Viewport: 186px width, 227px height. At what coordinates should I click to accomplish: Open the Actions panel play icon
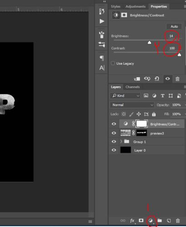point(102,21)
